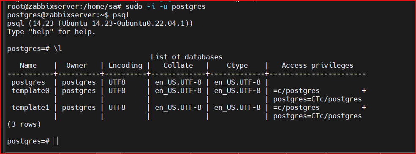Click the "(3 rows)" result count text
This screenshot has width=416, height=154.
(x=24, y=125)
